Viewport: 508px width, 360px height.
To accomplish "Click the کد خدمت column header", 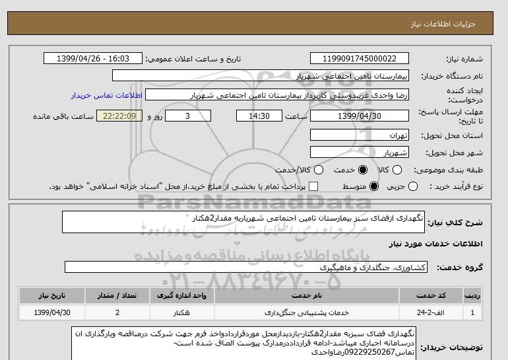I will click(x=431, y=295).
